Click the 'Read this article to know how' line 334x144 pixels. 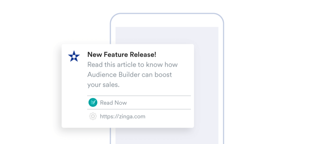point(132,65)
